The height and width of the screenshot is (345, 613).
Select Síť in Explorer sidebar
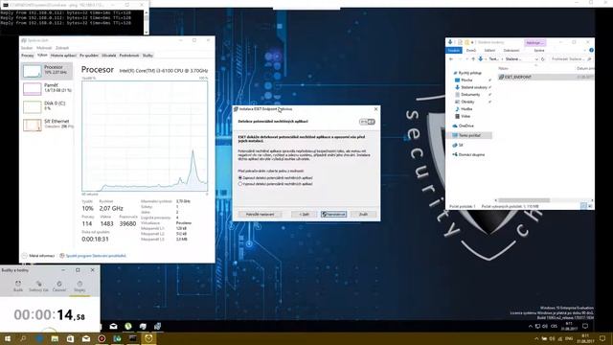click(458, 145)
